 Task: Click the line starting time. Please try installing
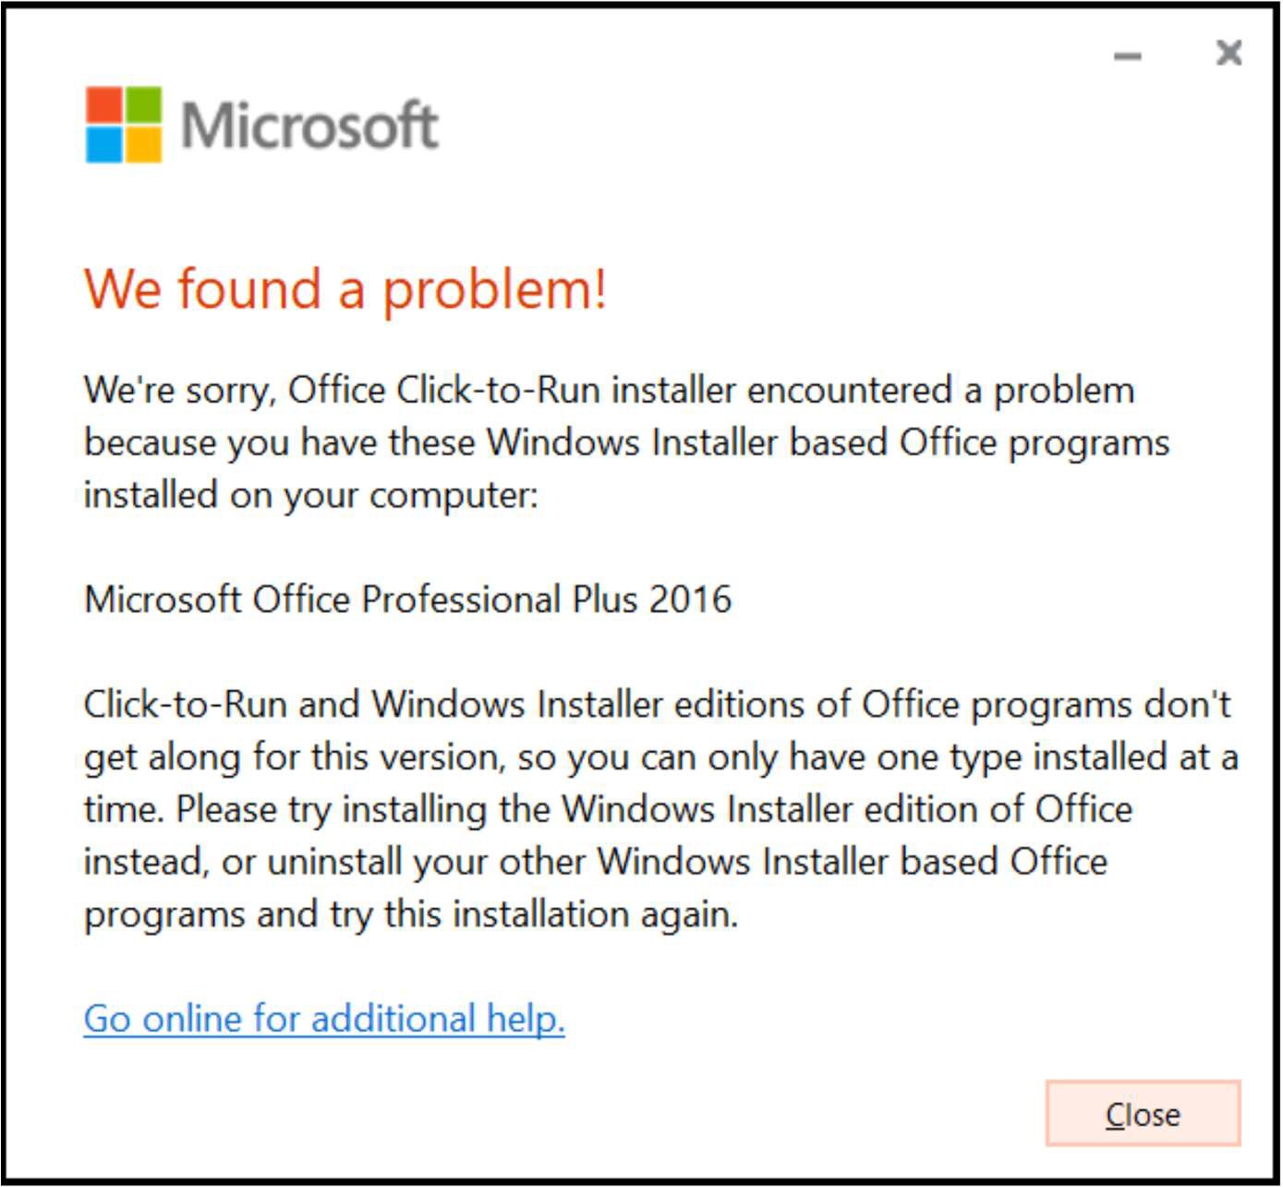608,810
